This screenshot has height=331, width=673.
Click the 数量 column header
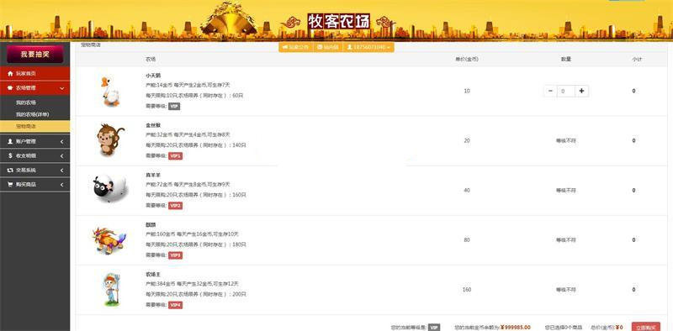566,59
